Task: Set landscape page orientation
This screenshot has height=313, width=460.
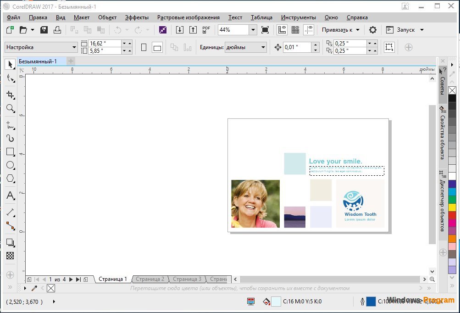Action: click(x=157, y=47)
